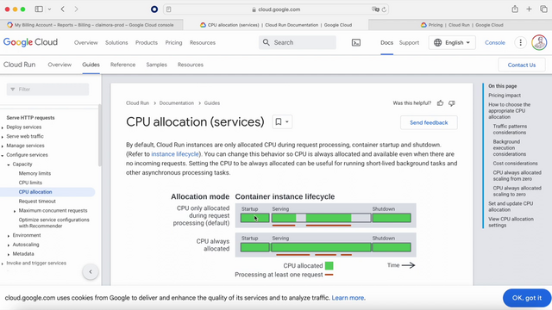Open a new tab with plus icon

[x=529, y=9]
